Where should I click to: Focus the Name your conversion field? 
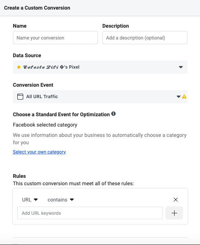coord(55,38)
